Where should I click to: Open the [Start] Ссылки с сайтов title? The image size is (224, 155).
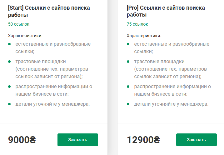49,11
